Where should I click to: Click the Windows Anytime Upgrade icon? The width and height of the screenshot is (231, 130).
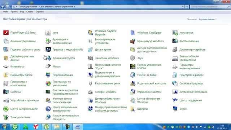tap(90, 32)
